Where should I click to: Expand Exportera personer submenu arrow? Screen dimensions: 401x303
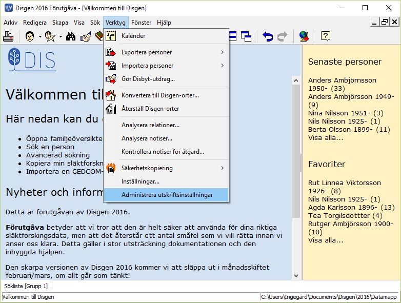tap(222, 52)
